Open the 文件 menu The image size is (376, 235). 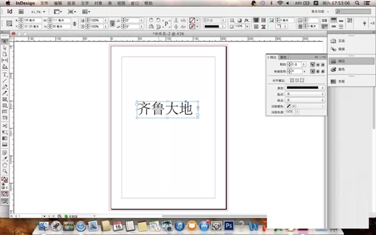pyautogui.click(x=44, y=3)
